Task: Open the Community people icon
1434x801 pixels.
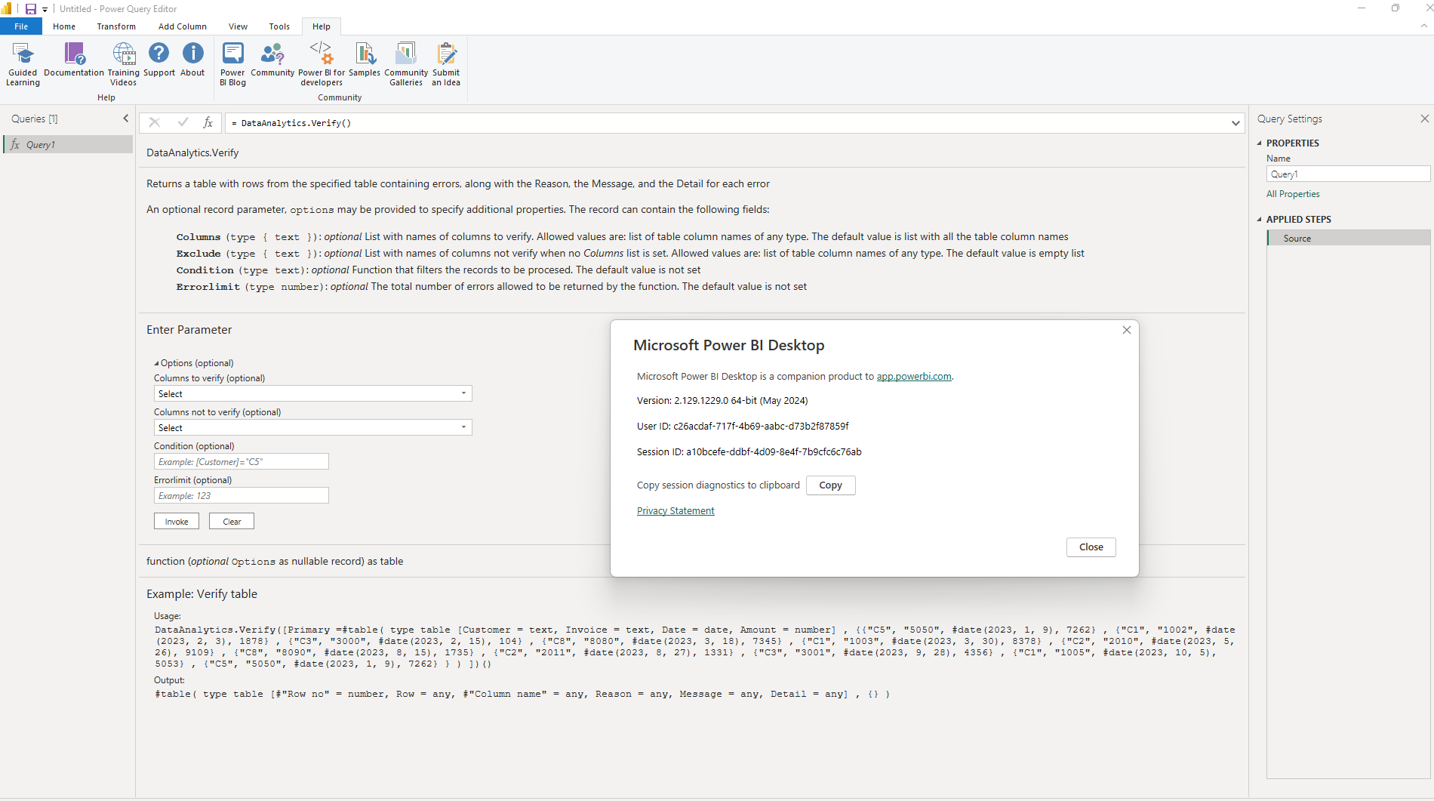Action: [x=272, y=54]
